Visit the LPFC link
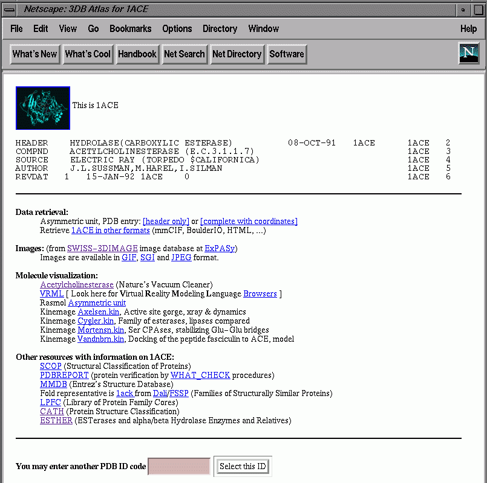Image resolution: width=487 pixels, height=483 pixels. click(x=50, y=402)
